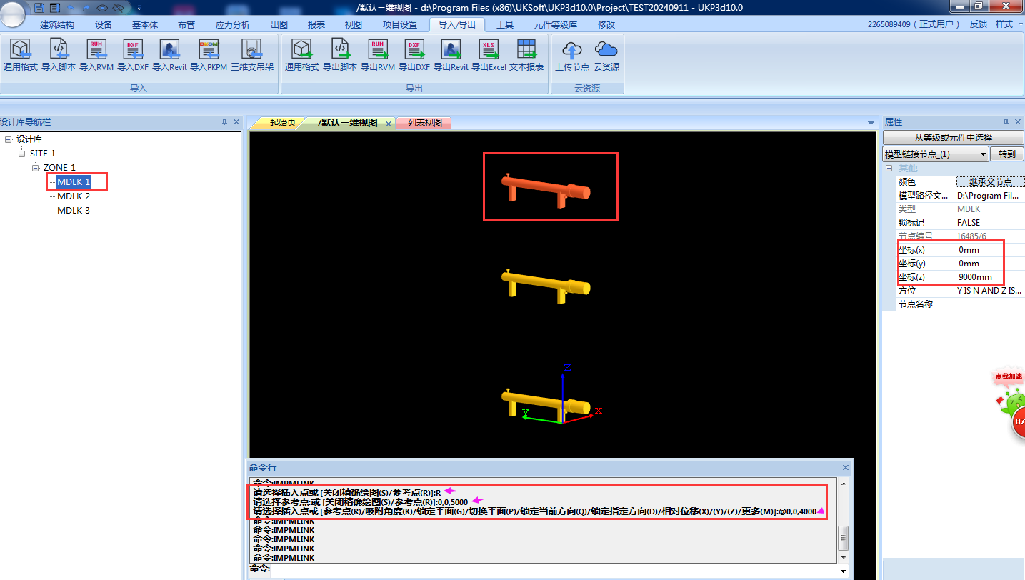Click the Go To (转到) button
The height and width of the screenshot is (580, 1025).
[x=1006, y=154]
